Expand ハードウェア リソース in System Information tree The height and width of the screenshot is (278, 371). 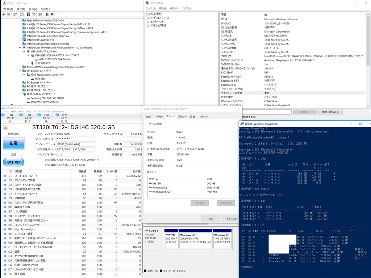pos(148,18)
